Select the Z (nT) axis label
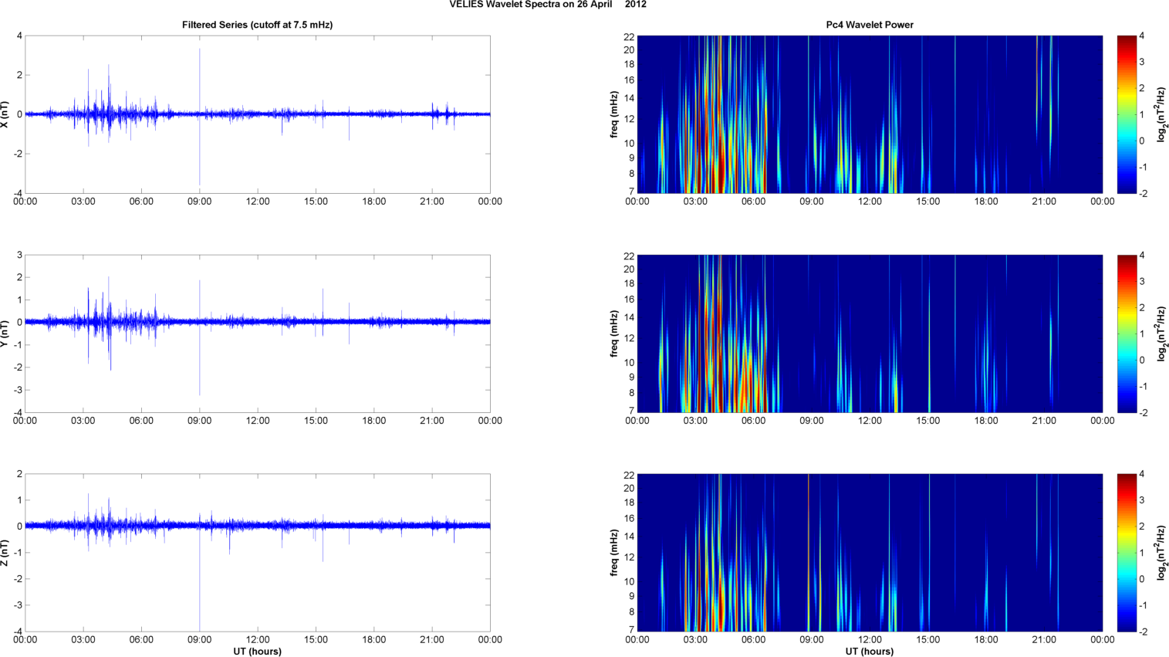Screen dimensions: 1169x657 pyautogui.click(x=5, y=553)
